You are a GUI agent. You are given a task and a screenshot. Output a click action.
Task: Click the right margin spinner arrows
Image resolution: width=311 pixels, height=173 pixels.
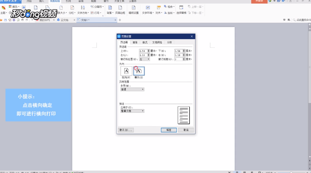tap(184, 55)
